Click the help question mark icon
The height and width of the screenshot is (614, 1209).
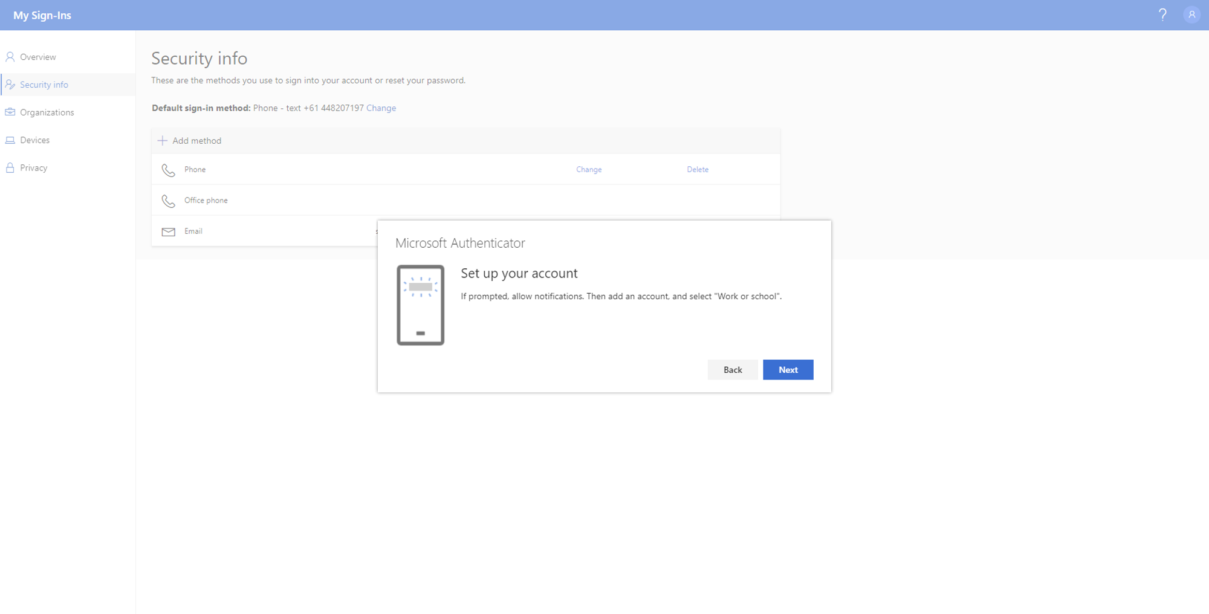click(x=1162, y=15)
